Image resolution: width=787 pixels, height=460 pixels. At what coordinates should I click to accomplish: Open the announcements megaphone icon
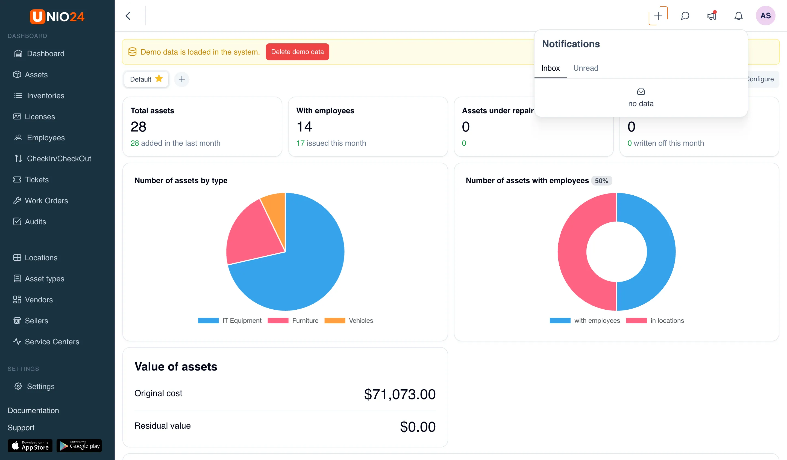[712, 16]
